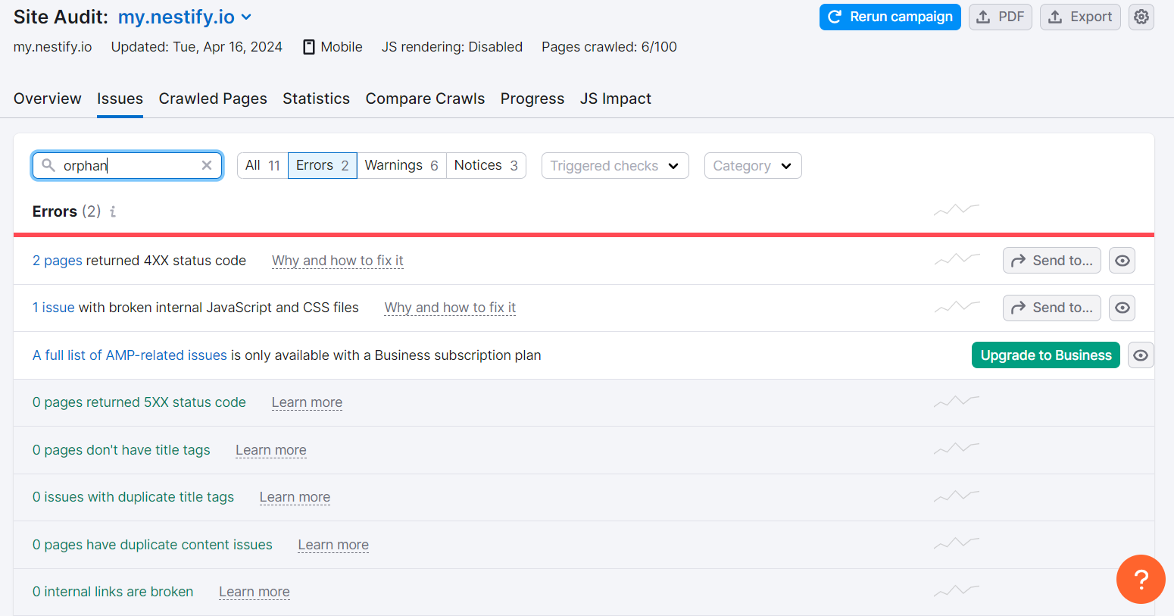Open the Compare Crawls tab
Image resolution: width=1174 pixels, height=616 pixels.
coord(425,98)
